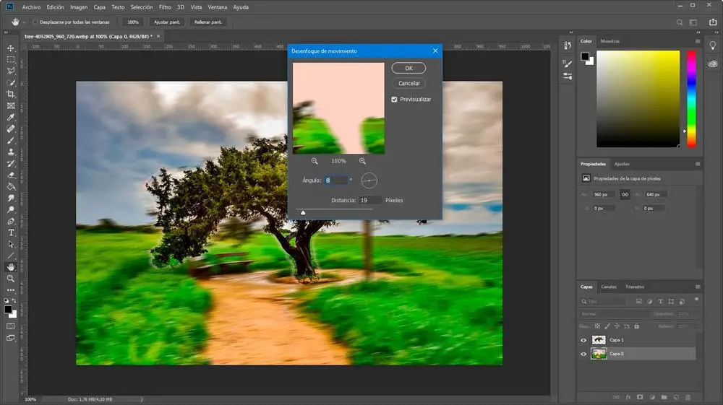Open the Filtro menu

(165, 7)
